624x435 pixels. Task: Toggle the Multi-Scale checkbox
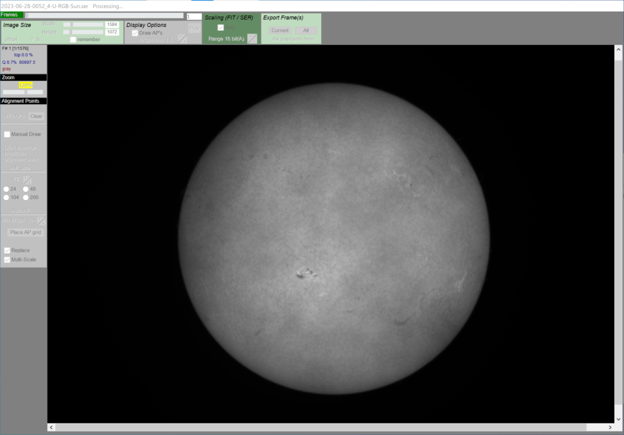[x=7, y=260]
